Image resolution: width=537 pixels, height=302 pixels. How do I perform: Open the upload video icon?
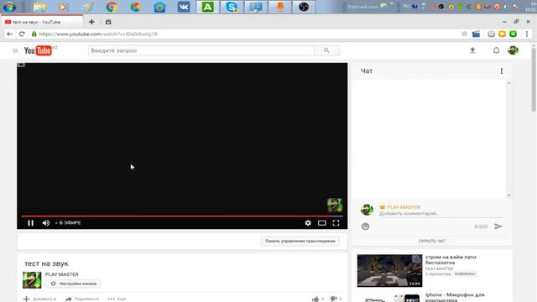coord(472,50)
